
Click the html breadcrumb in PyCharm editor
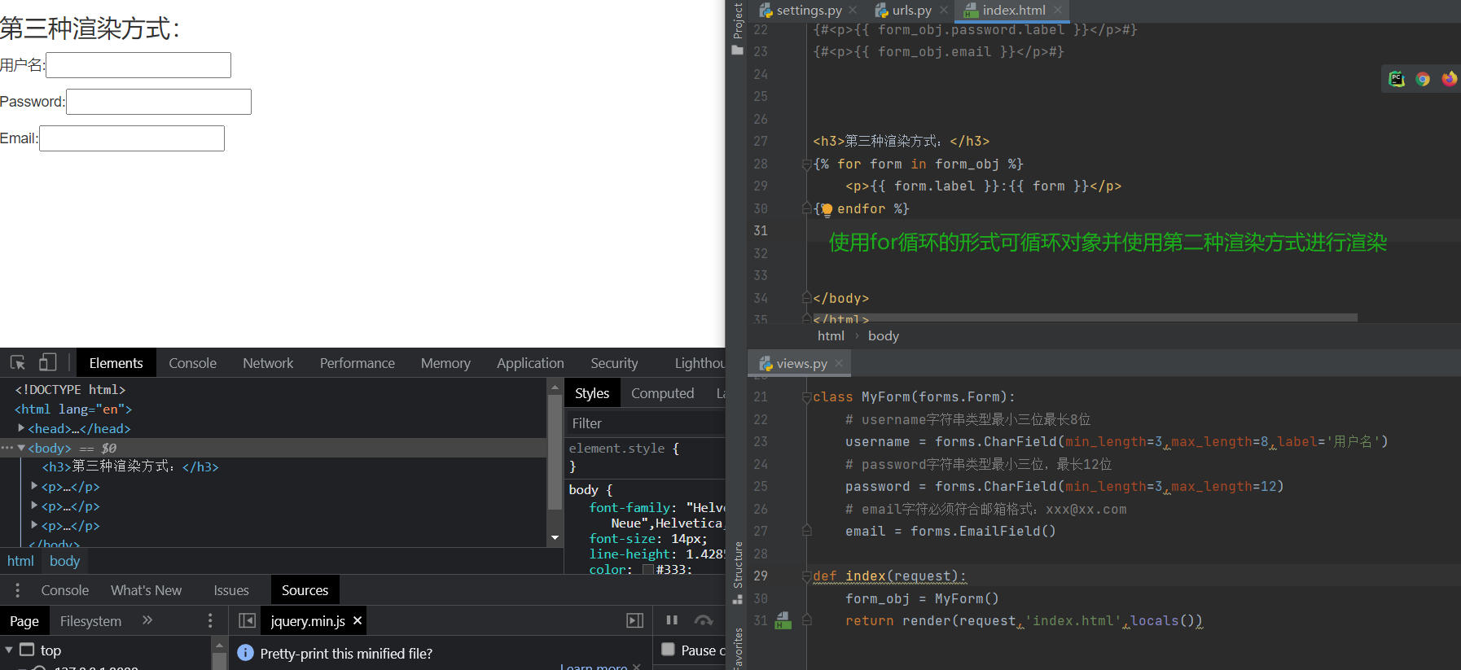(x=831, y=335)
